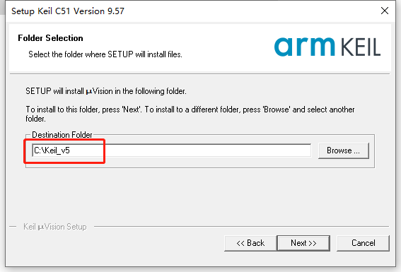Click the 'SETUP will install µVision' sentence
The width and height of the screenshot is (401, 272).
pos(106,91)
